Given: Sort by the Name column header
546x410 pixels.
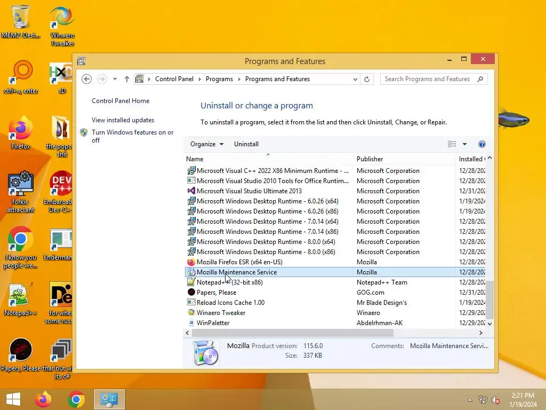Looking at the screenshot, I should tap(269, 159).
